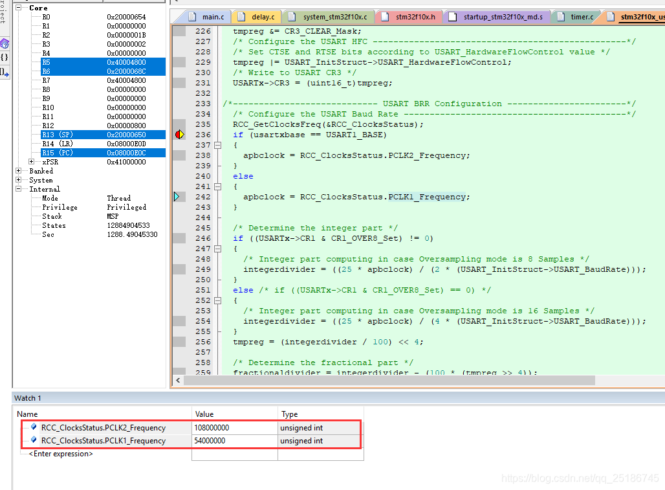665x490 pixels.
Task: Click the Enter expression field in Watch 1
Action: pos(61,454)
